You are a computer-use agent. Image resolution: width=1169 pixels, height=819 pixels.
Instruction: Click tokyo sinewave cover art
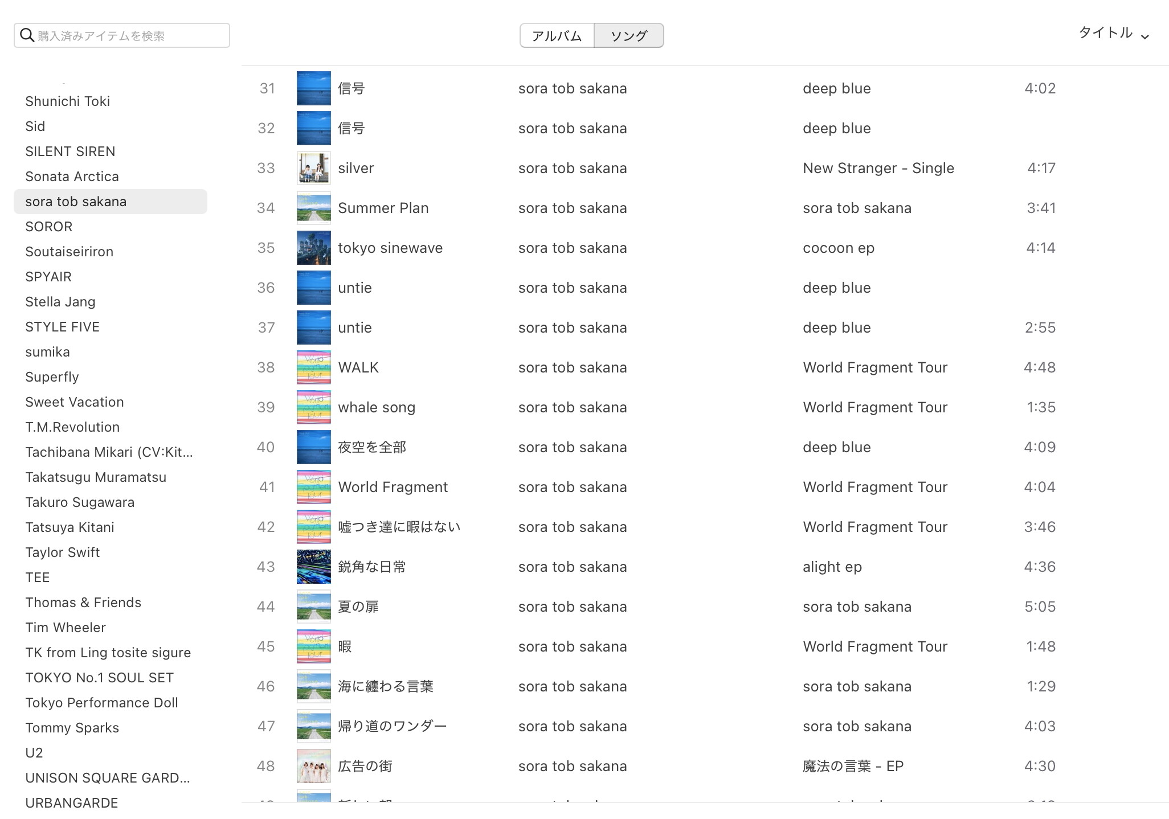click(313, 248)
